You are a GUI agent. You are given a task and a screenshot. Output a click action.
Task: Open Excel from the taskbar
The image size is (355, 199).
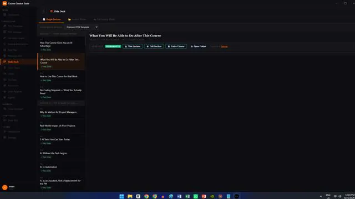187,196
